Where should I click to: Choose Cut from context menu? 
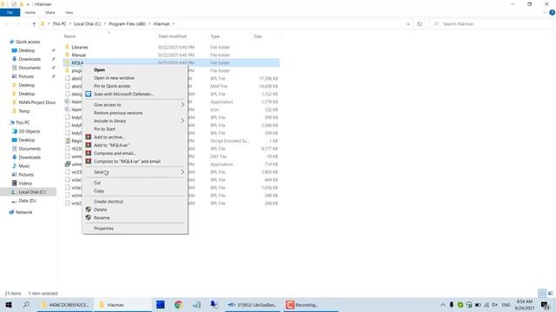[x=97, y=183]
